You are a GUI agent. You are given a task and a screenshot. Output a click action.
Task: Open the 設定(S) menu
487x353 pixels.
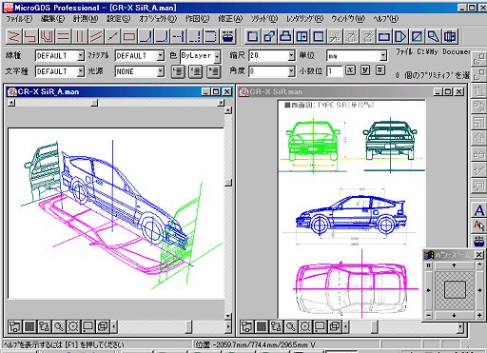click(118, 19)
